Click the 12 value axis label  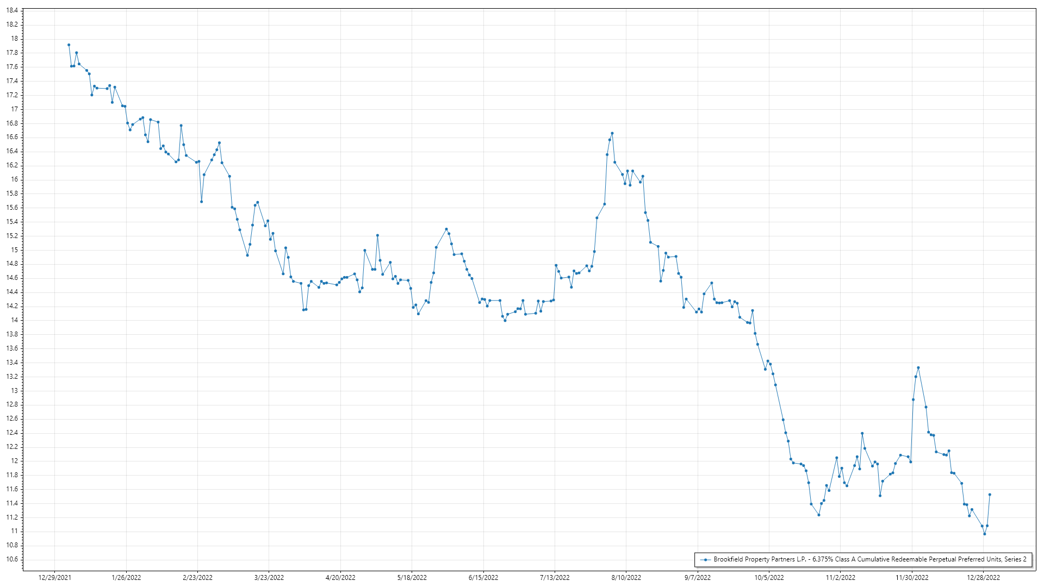(14, 461)
